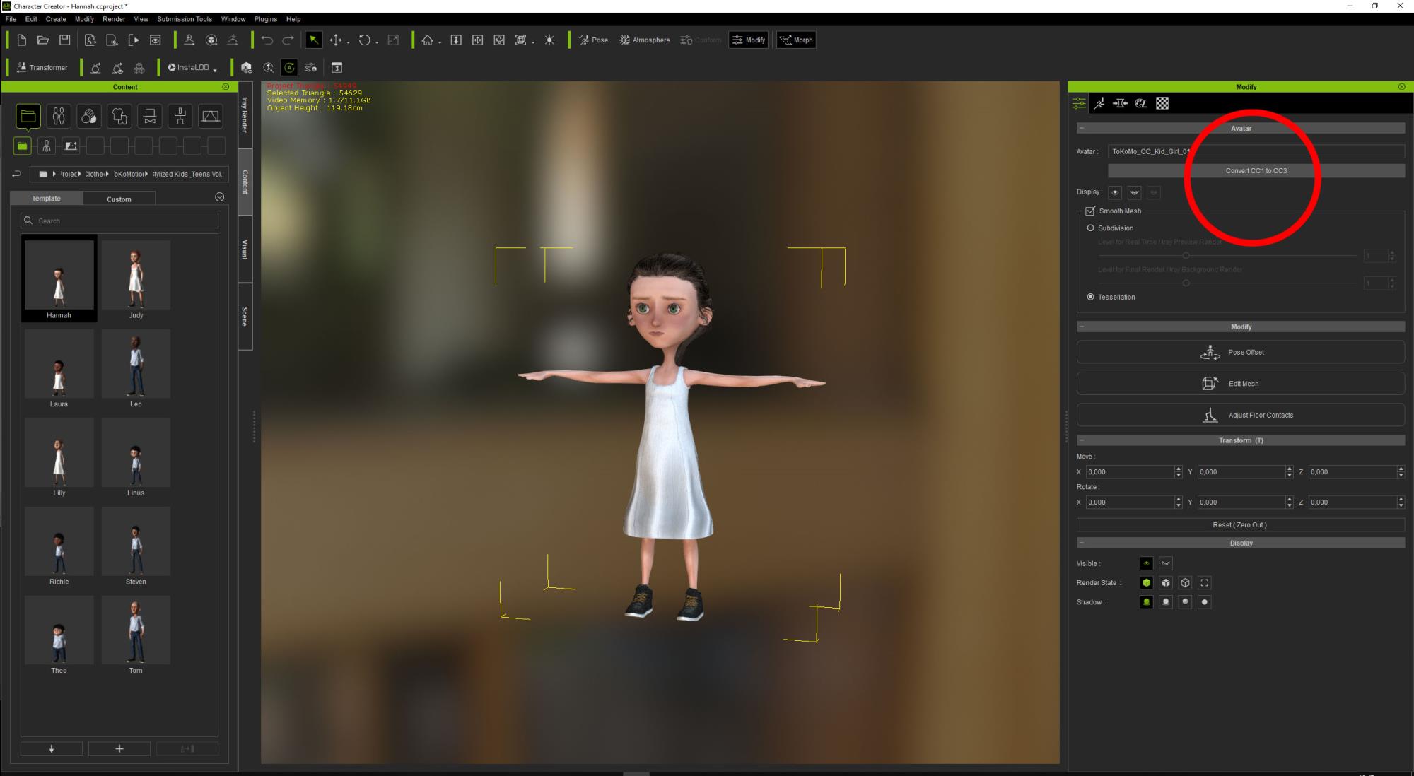Image resolution: width=1414 pixels, height=776 pixels.
Task: Click Adjust Floor Contacts
Action: (x=1240, y=415)
